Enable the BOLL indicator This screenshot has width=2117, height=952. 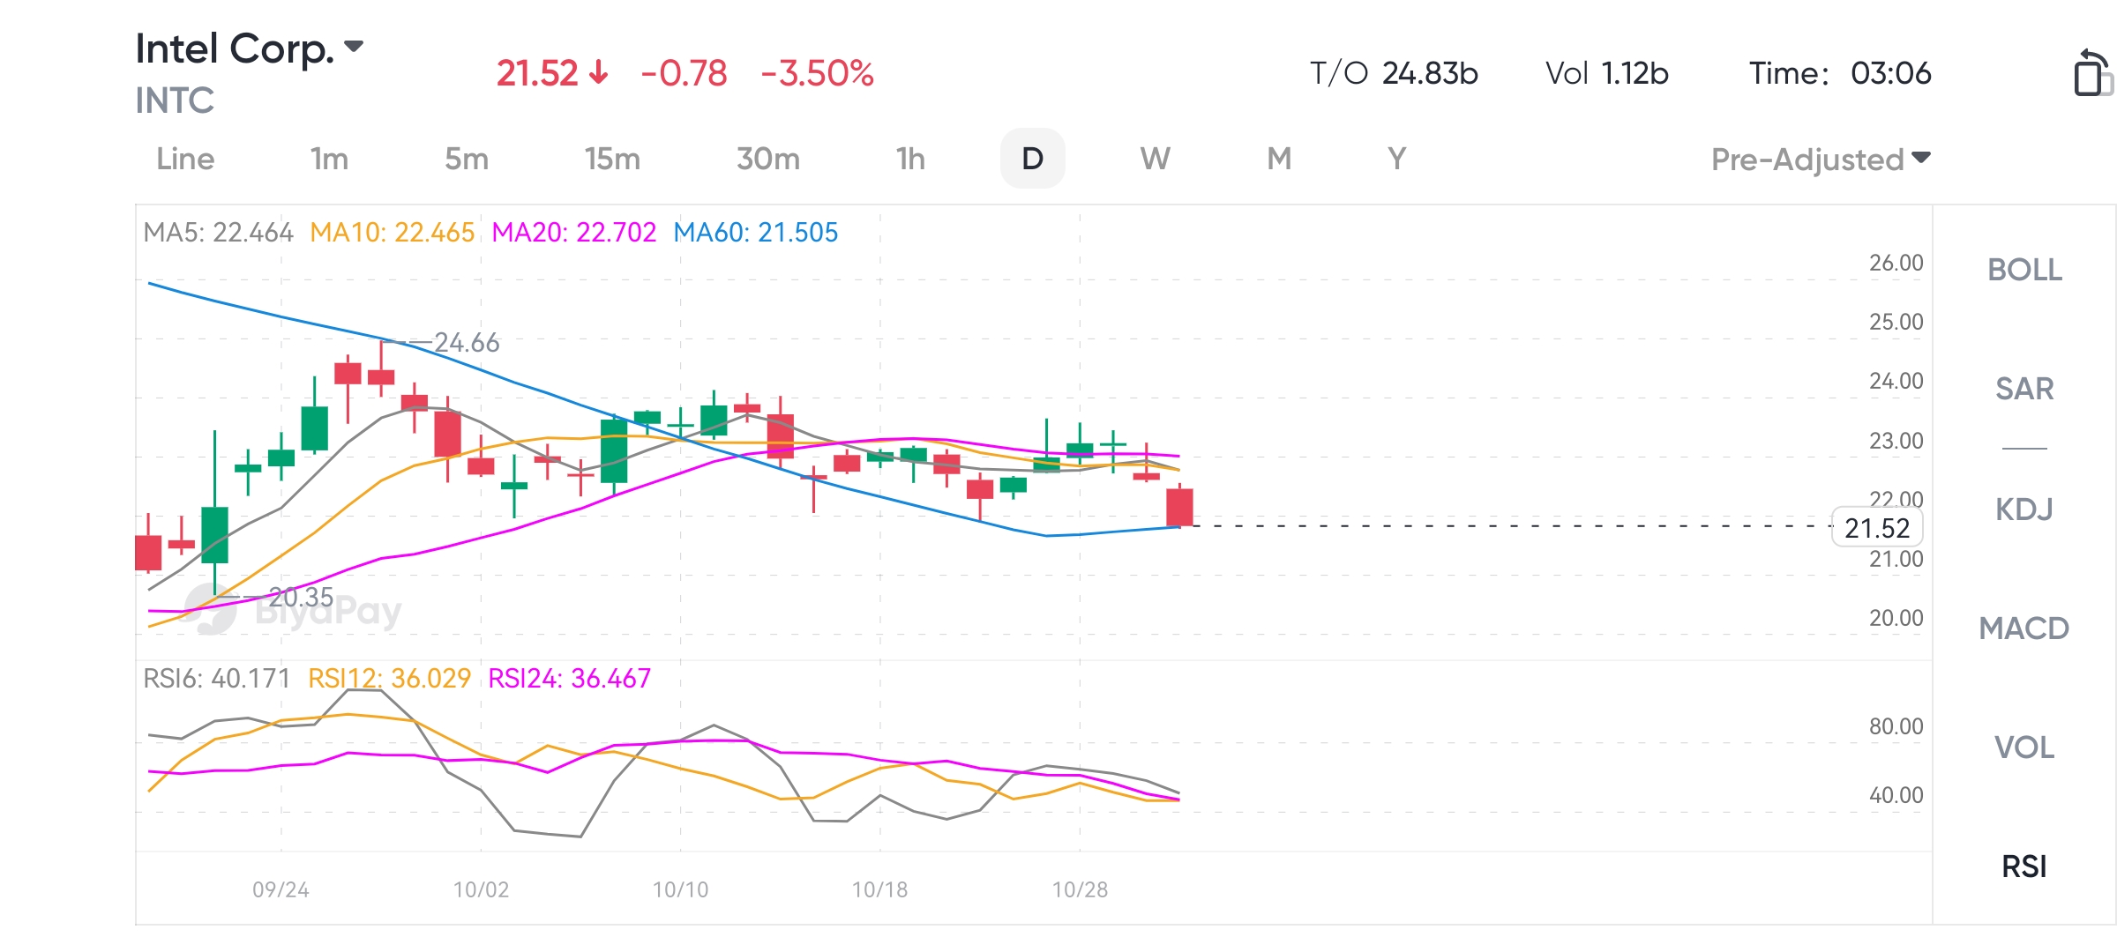pyautogui.click(x=2024, y=270)
